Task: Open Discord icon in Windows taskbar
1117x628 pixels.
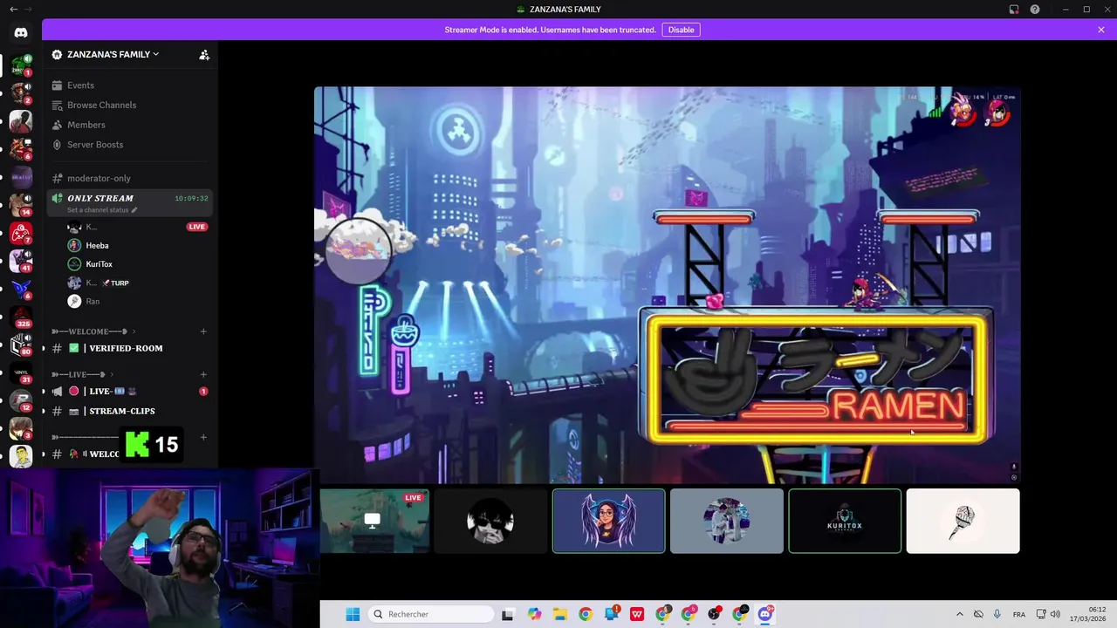Action: tap(766, 614)
